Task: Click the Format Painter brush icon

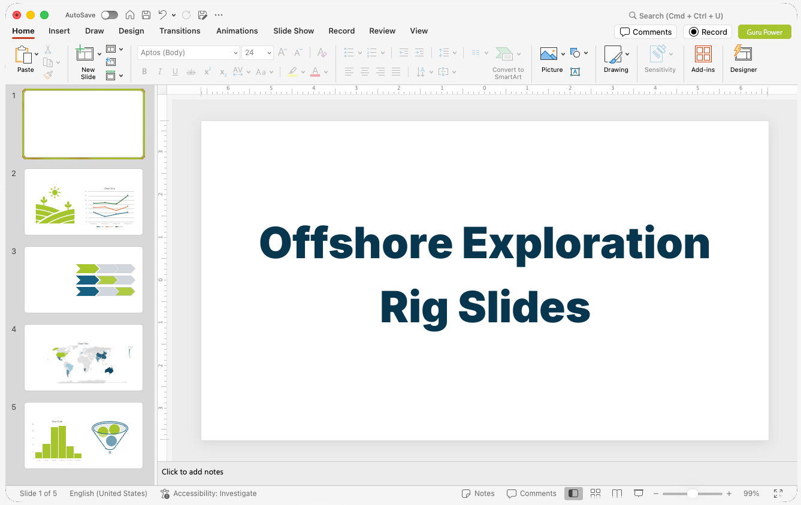Action: tap(48, 75)
